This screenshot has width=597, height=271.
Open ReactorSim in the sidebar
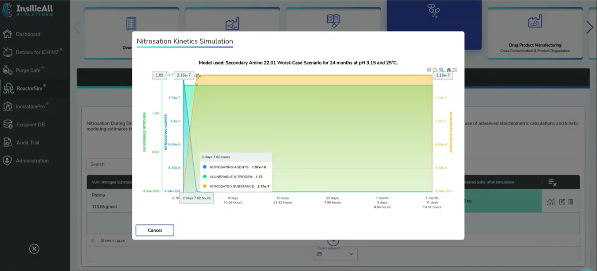29,88
